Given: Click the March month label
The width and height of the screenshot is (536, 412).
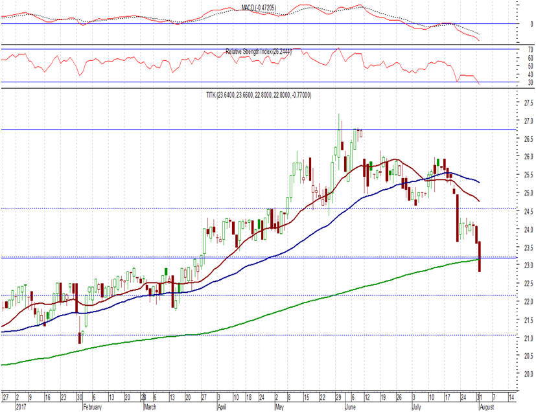Looking at the screenshot, I should [x=150, y=407].
